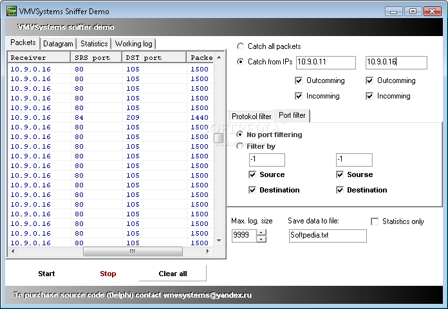Increase Max. log. size with up spinner
This screenshot has height=309, width=448.
point(261,232)
